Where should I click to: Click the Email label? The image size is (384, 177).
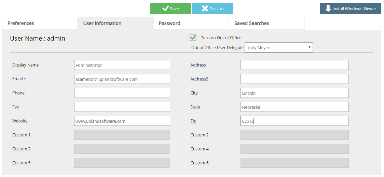click(x=17, y=79)
